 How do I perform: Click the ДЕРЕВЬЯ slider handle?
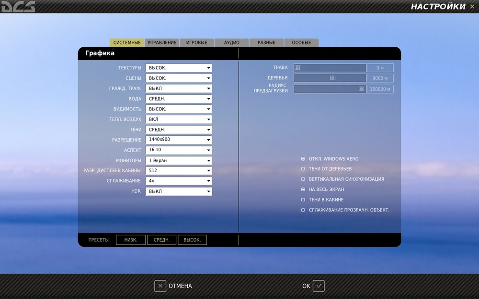[333, 78]
